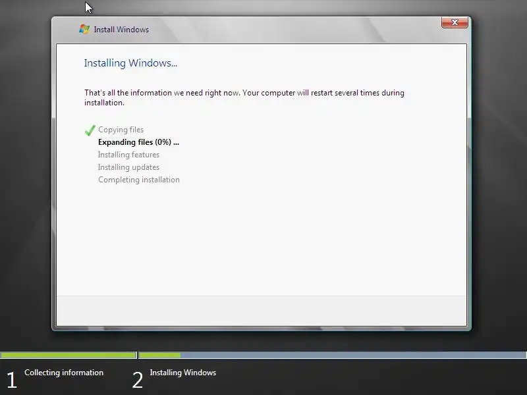The height and width of the screenshot is (395, 527).
Task: Click the 'Installing Windows...' heading
Action: pos(130,63)
